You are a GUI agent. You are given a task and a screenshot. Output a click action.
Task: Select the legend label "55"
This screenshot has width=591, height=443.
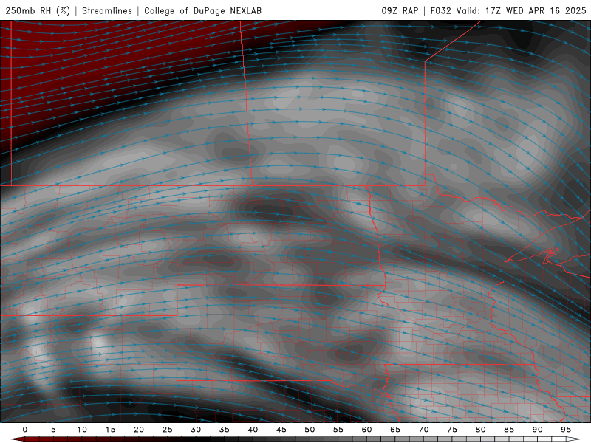[338, 430]
